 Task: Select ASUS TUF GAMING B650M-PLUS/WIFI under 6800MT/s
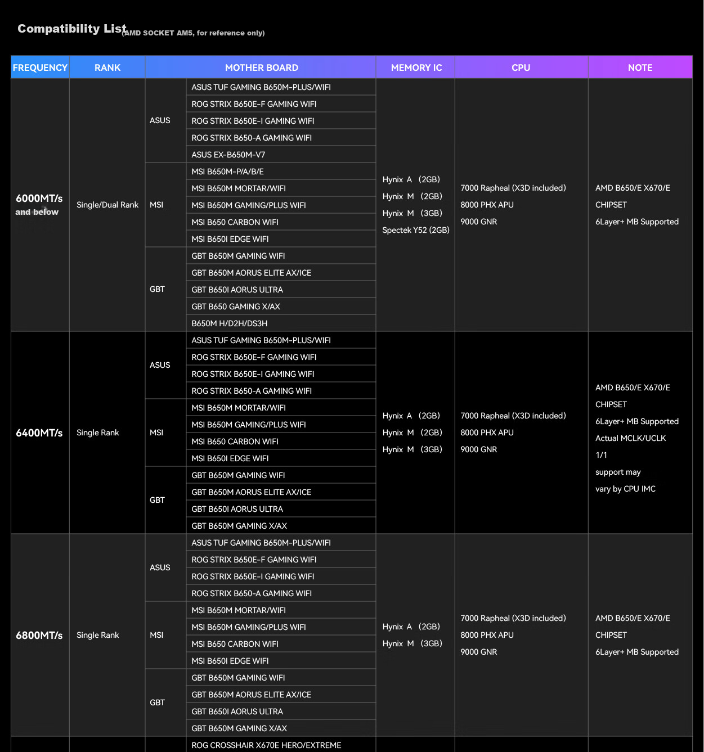[x=281, y=543]
